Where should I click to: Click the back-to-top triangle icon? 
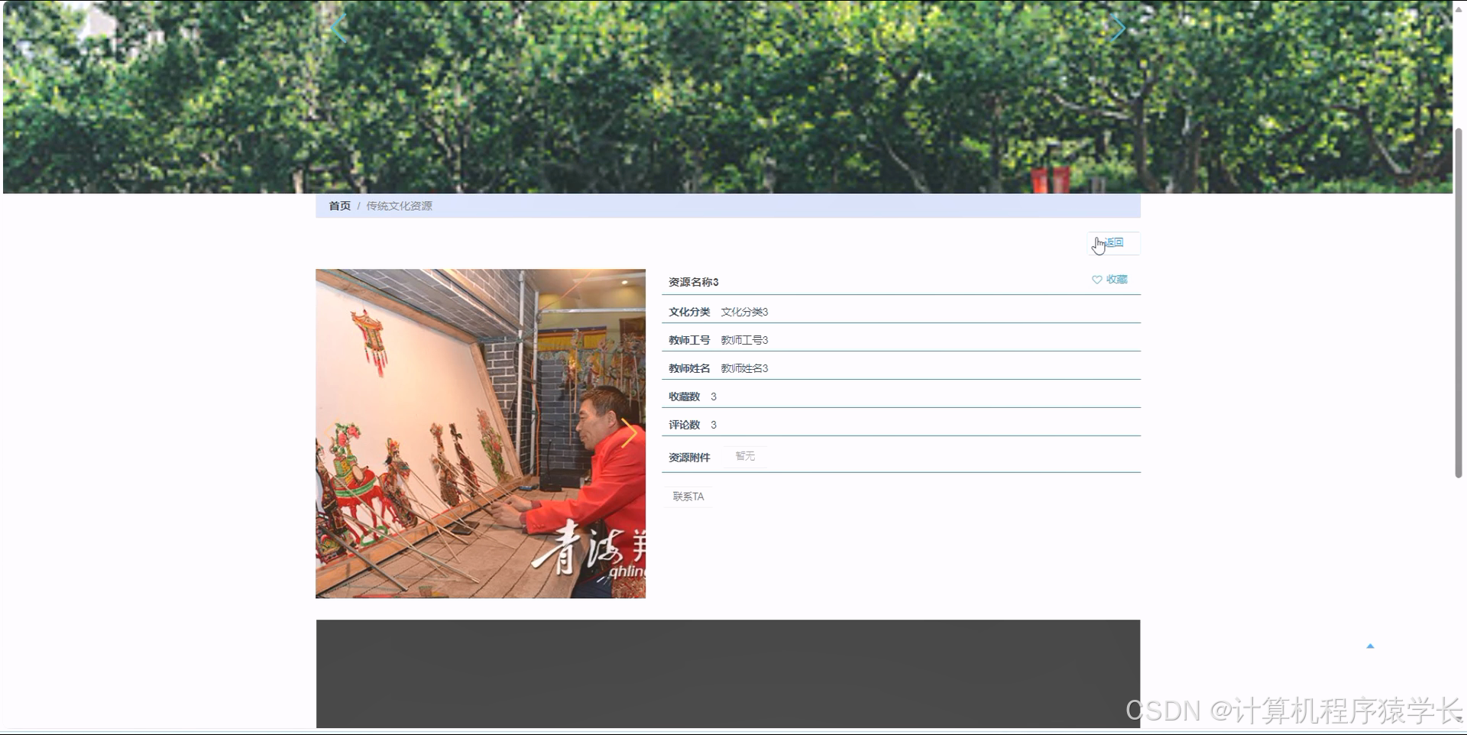tap(1370, 646)
